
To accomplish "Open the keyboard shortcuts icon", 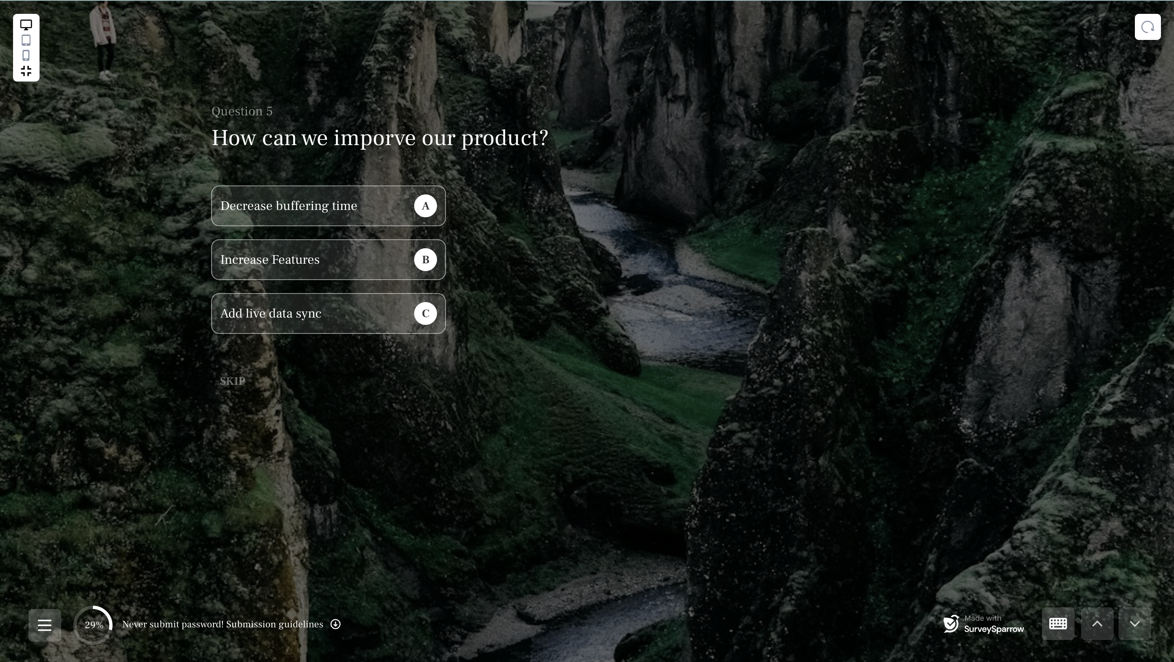I will pyautogui.click(x=1058, y=624).
